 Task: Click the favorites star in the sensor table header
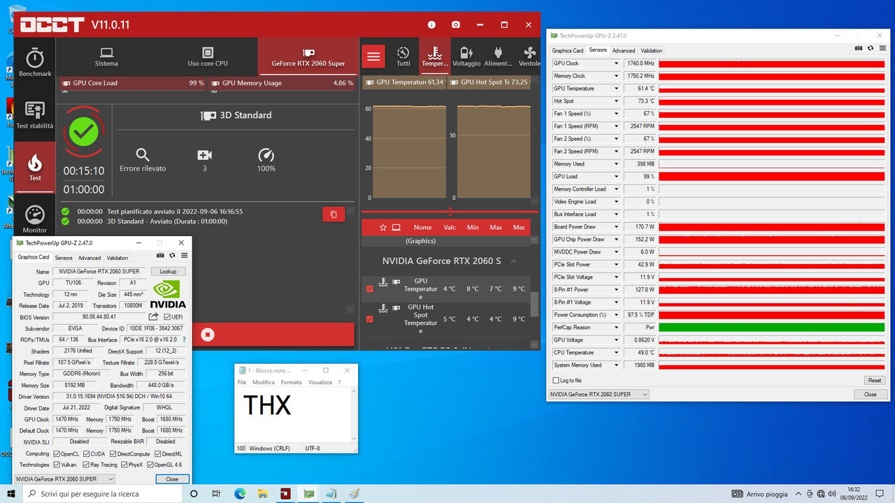(382, 228)
